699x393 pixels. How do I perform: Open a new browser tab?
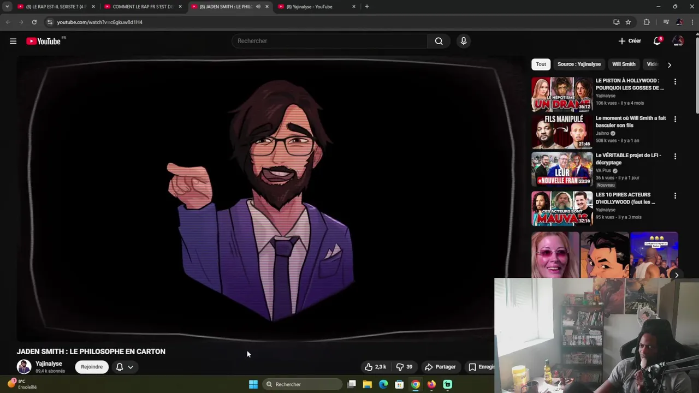[367, 7]
